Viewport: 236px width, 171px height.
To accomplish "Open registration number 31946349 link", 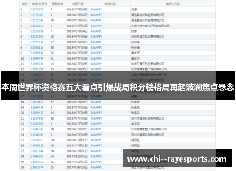I will pos(37,129).
